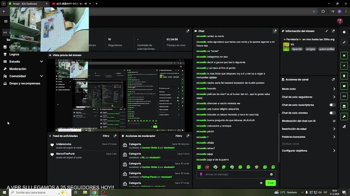Open the Windows Start menu

(x=4, y=192)
